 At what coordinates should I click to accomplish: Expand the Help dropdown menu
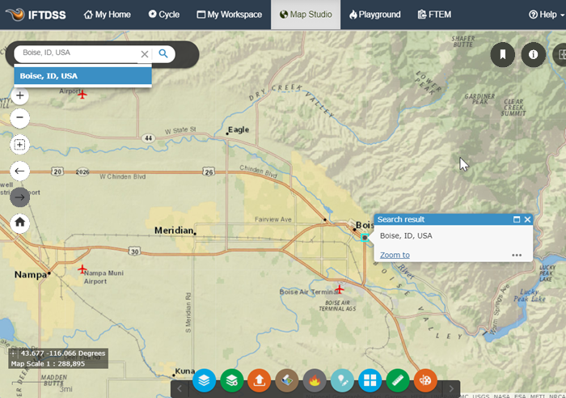pyautogui.click(x=547, y=15)
